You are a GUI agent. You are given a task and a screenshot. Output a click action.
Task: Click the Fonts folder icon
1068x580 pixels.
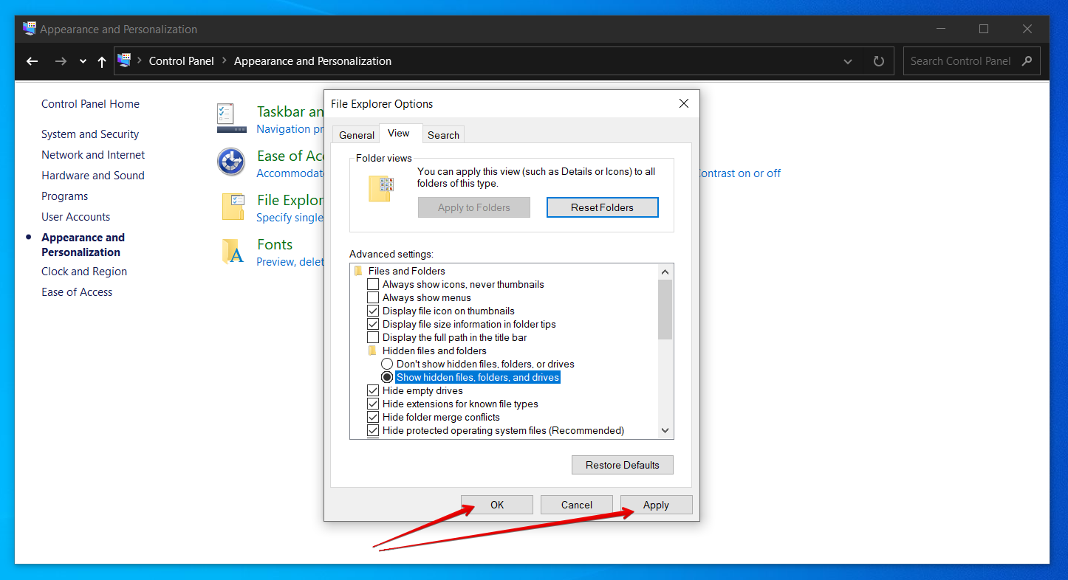[x=233, y=252]
